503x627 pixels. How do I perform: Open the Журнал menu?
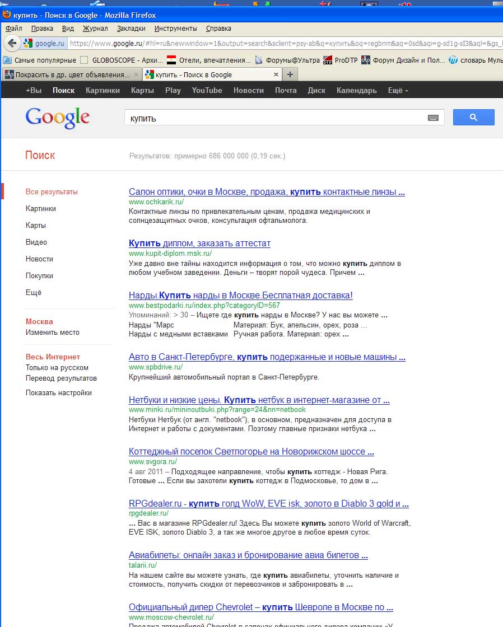[95, 29]
